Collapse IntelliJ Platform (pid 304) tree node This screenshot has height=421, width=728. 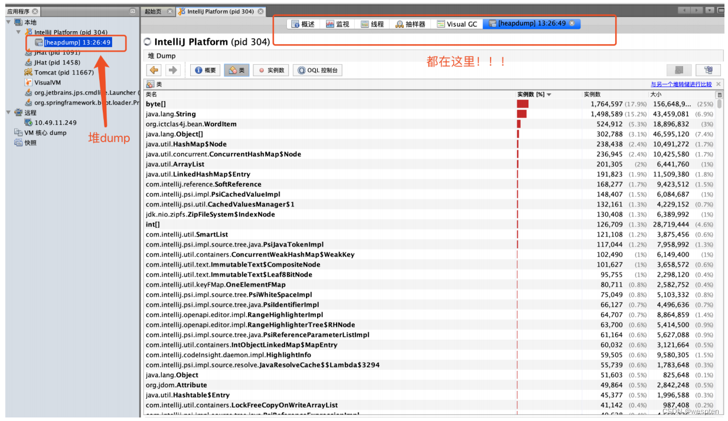(19, 32)
